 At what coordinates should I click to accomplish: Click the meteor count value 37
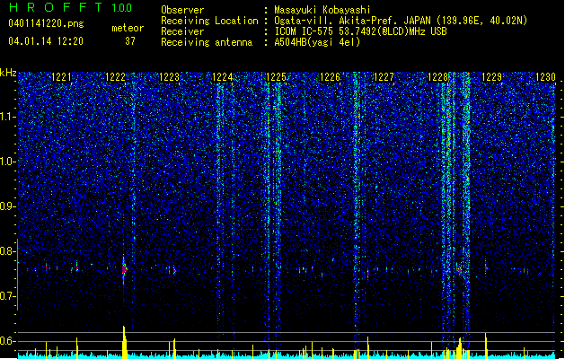[130, 41]
